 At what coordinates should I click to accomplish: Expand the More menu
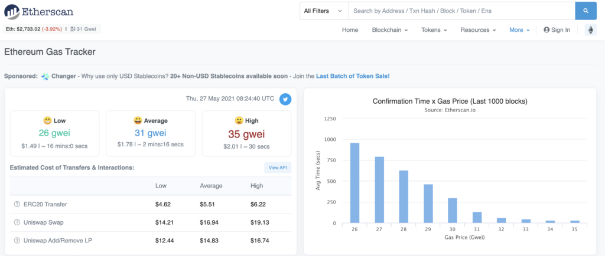(x=519, y=30)
